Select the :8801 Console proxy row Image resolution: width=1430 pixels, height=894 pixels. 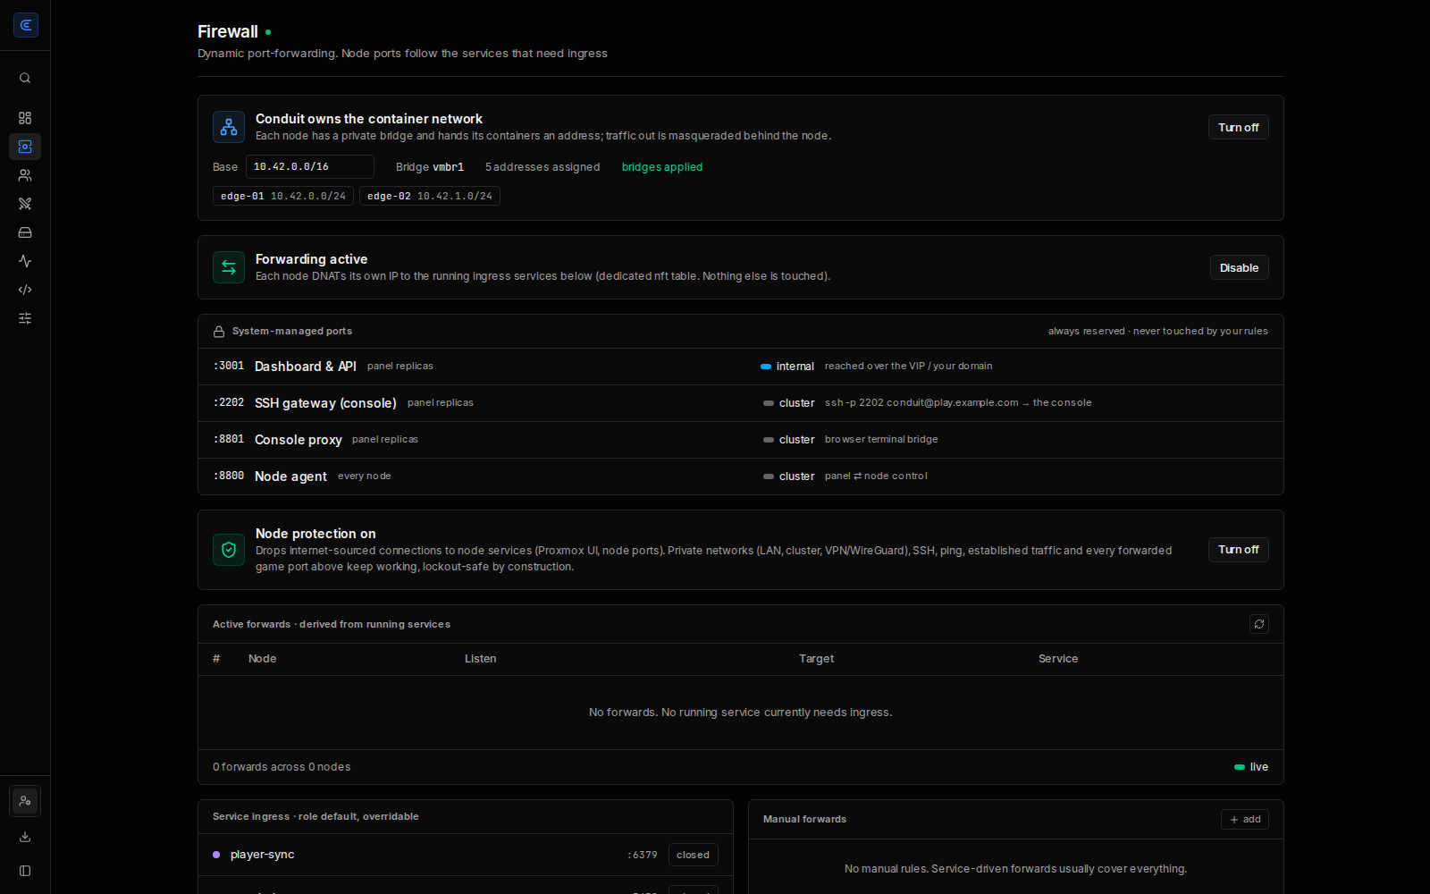pos(741,440)
